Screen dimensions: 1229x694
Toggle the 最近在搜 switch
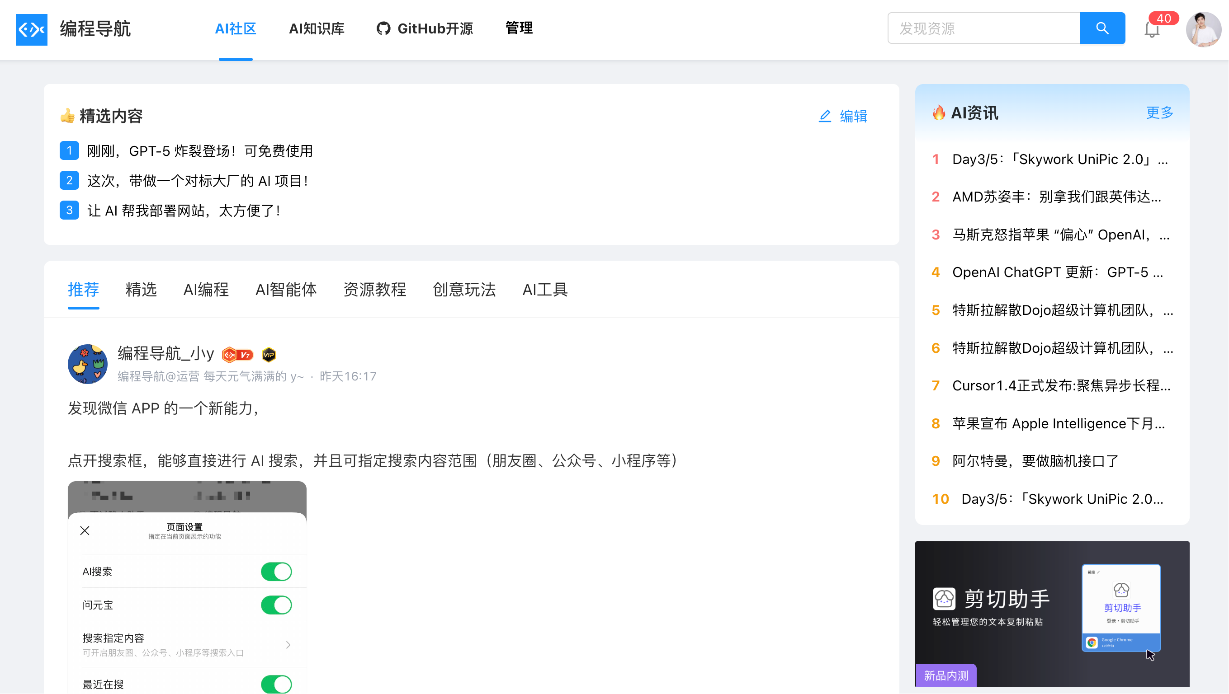point(276,684)
